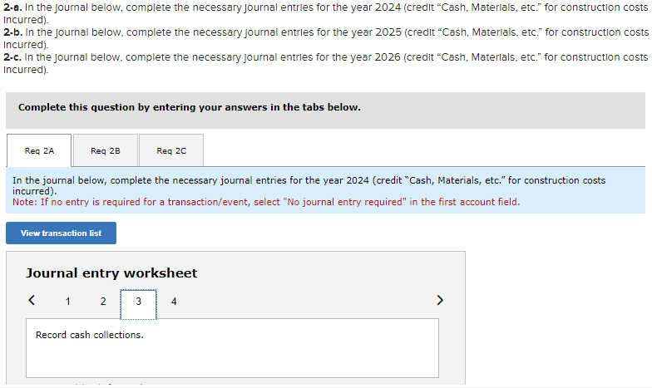Open journal entry number 2

pyautogui.click(x=103, y=302)
